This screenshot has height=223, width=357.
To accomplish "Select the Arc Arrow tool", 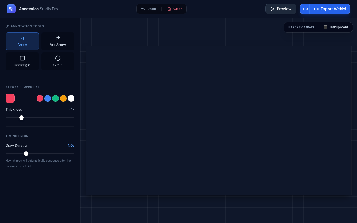I will coord(58,41).
